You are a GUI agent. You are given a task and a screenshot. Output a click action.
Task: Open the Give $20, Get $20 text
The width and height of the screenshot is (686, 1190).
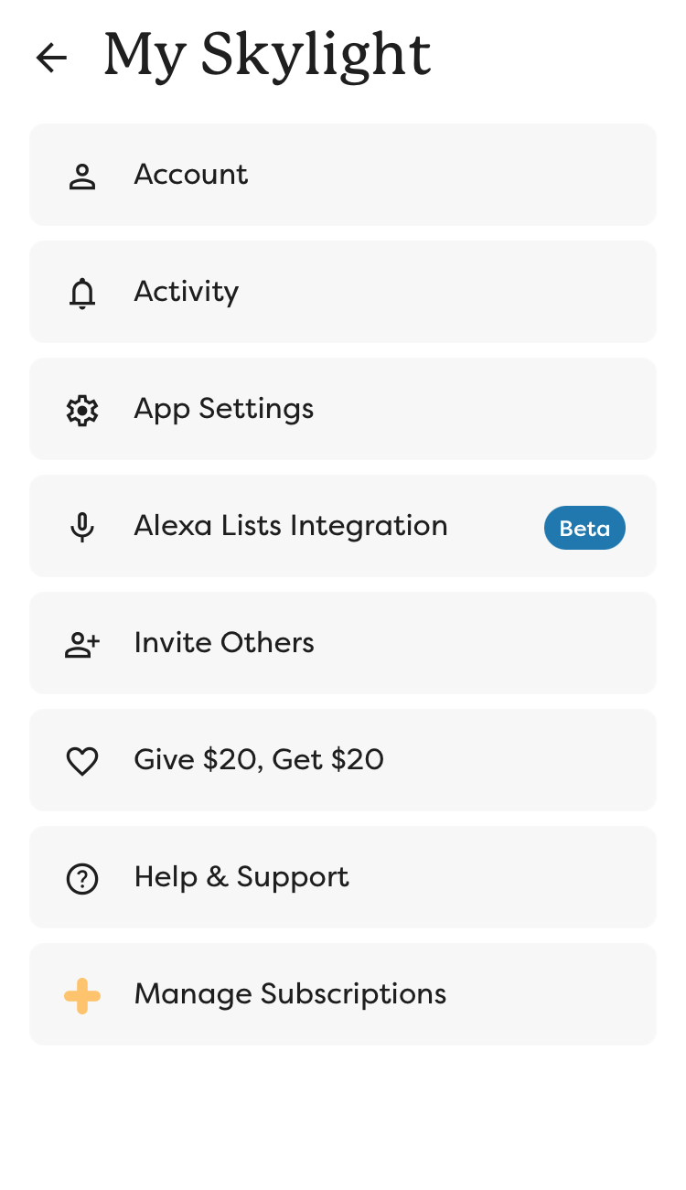click(x=259, y=760)
